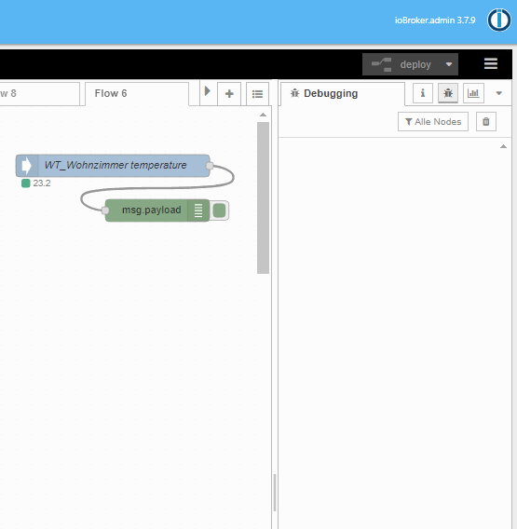
Task: Expand the deploy options dropdown arrow
Action: tap(449, 64)
